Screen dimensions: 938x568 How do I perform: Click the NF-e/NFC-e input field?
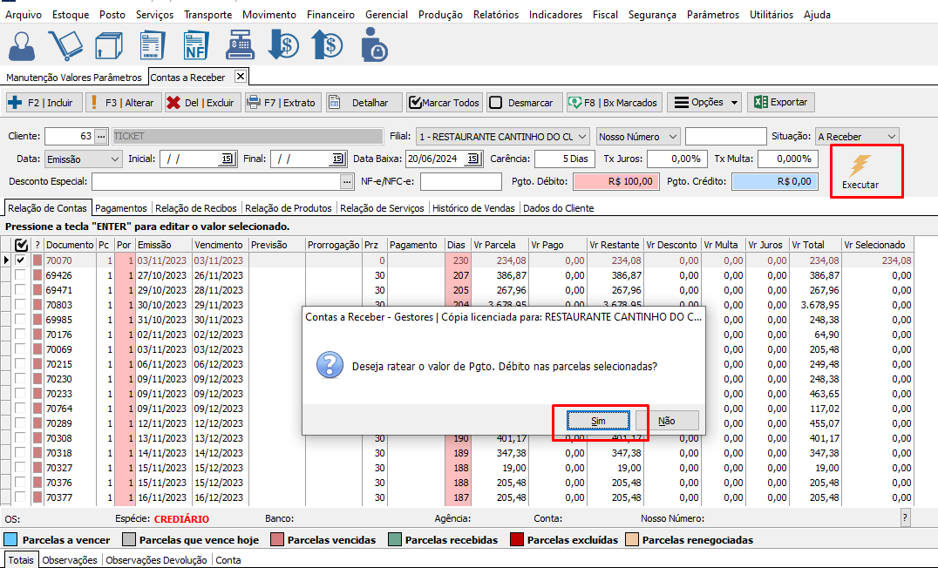point(461,181)
